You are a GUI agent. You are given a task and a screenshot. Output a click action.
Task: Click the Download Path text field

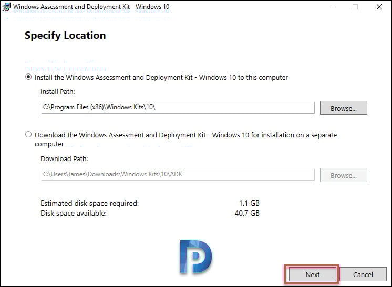point(178,175)
